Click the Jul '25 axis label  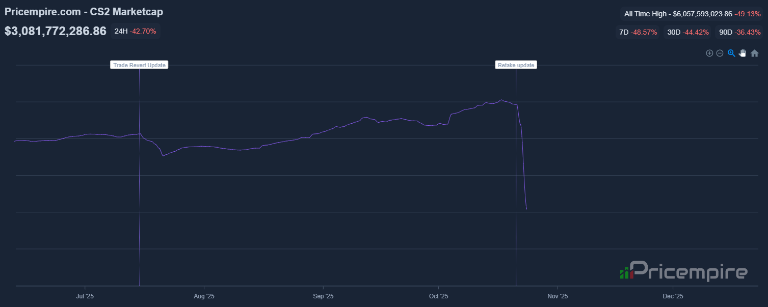85,296
